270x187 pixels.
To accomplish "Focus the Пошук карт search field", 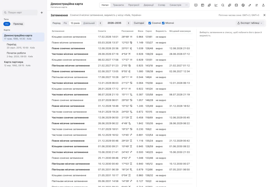I will (x=20, y=13).
